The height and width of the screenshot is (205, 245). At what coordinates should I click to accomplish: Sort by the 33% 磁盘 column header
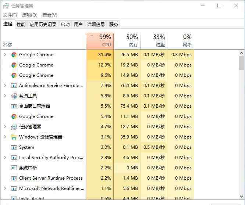coord(154,41)
